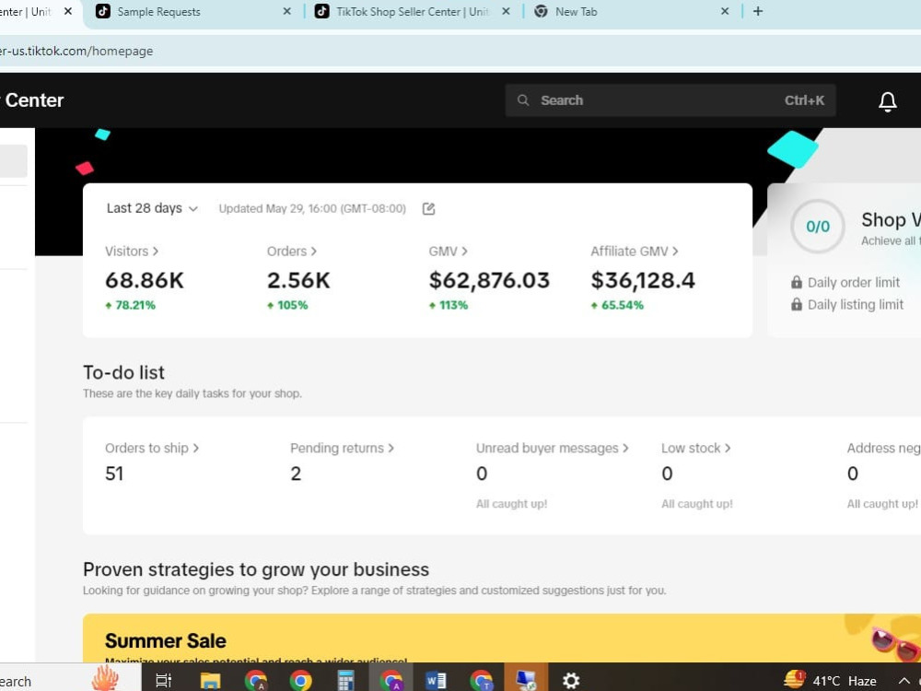Click the $62,876.03 GMV value

pyautogui.click(x=489, y=280)
